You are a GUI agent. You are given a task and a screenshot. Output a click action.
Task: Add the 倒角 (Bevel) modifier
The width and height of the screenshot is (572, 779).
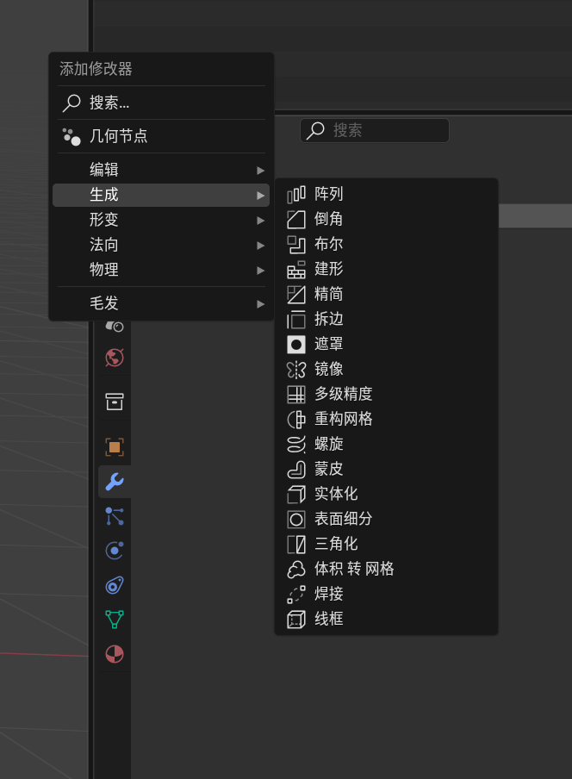tap(386, 219)
